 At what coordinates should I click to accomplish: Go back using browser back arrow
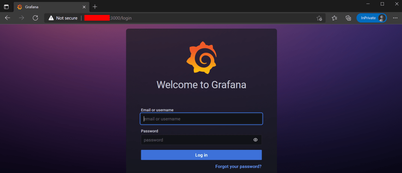[8, 18]
